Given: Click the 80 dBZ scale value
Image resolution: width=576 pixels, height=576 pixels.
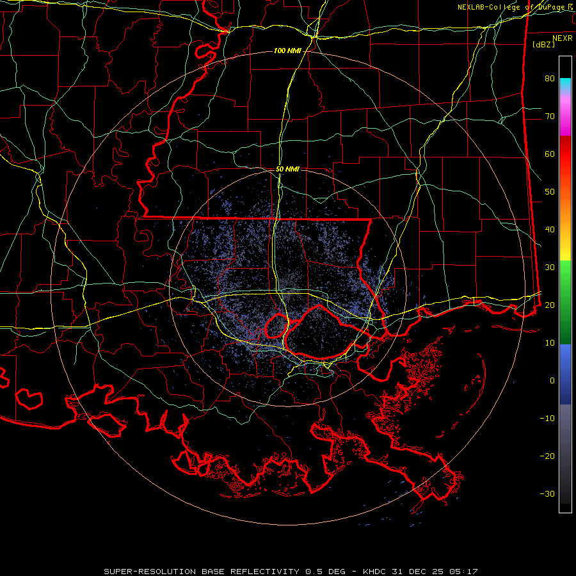Looking at the screenshot, I should (550, 78).
